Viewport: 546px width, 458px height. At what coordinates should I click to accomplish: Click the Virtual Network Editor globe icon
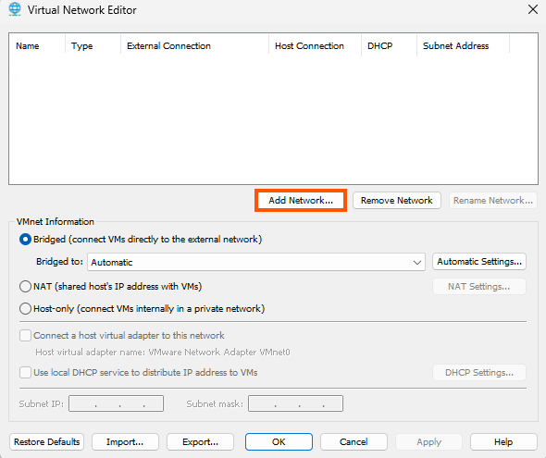click(x=15, y=9)
